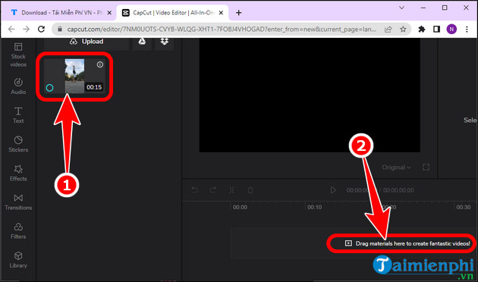Jump to the 00:30 ruler mark
478x282 pixels.
(464, 207)
